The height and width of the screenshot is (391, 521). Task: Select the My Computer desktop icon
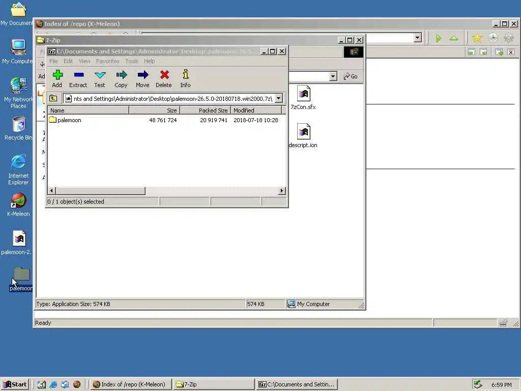pos(18,51)
